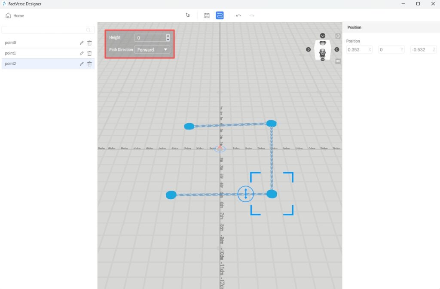Click the Save icon in the top toolbar
Viewport: 440px width, 289px height.
click(x=207, y=15)
